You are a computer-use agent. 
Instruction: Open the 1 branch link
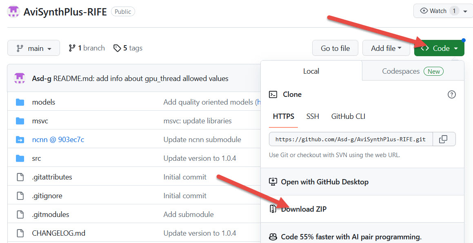tap(87, 48)
